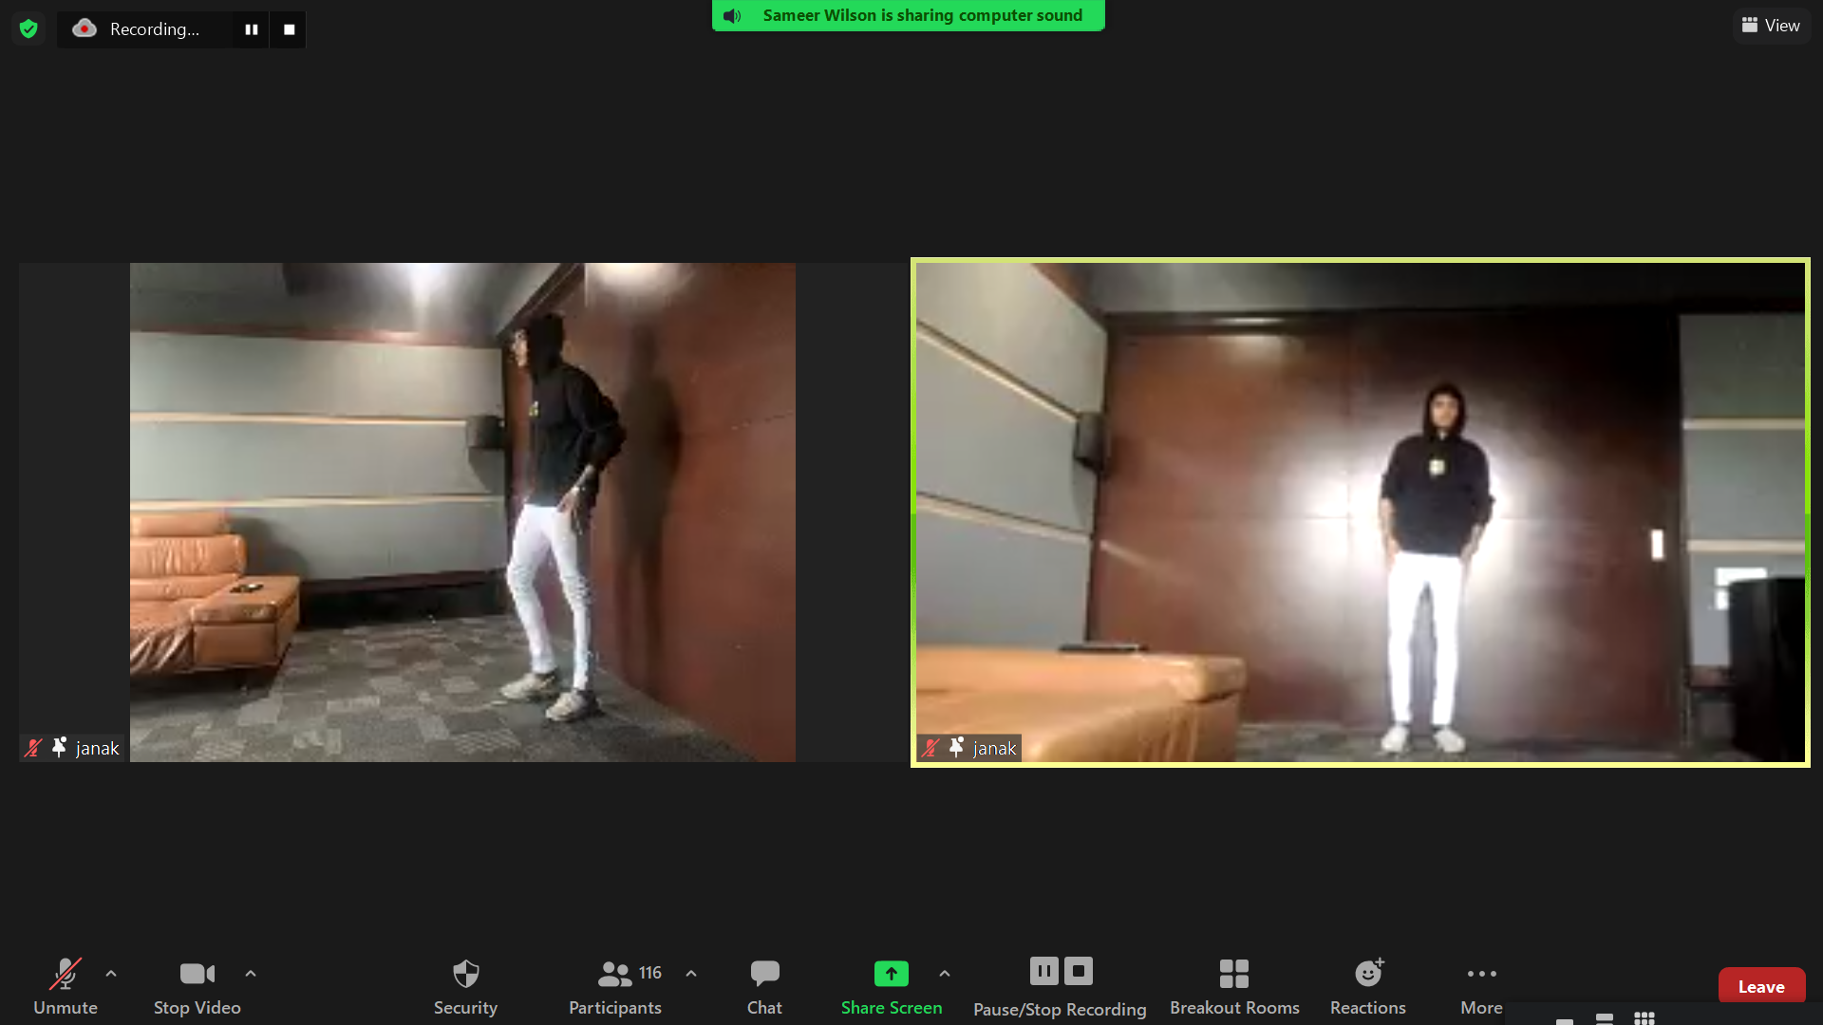Click muted mic icon on left janak tile
The height and width of the screenshot is (1025, 1823).
(33, 748)
